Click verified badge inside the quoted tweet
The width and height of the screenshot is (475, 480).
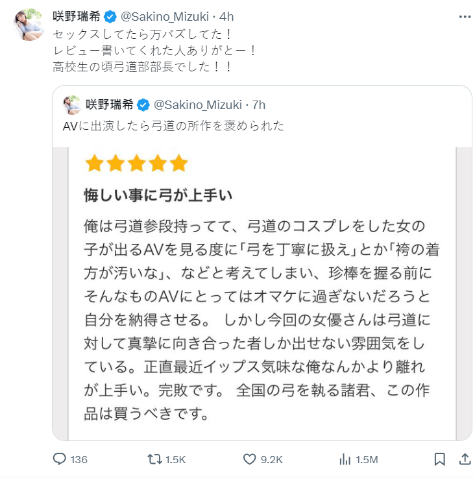[x=144, y=105]
